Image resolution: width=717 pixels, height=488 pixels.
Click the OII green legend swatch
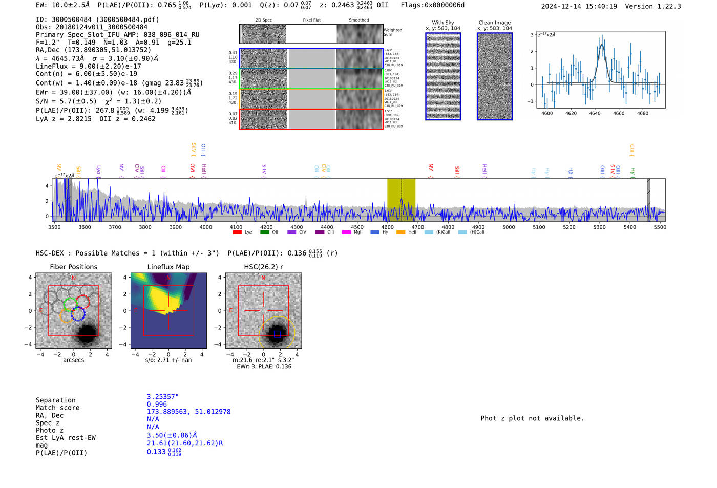coord(264,232)
